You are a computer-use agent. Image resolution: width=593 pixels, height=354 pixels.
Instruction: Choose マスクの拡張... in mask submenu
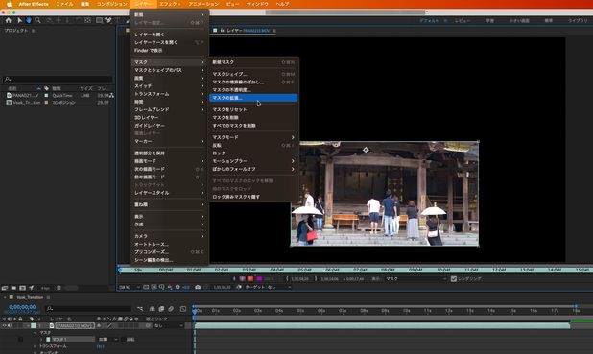(x=253, y=98)
